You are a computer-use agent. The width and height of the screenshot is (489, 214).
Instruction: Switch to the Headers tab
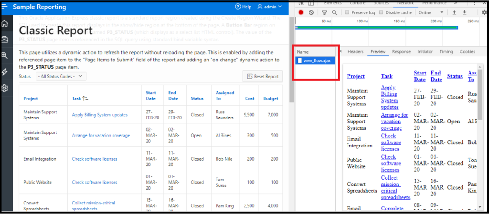[355, 51]
